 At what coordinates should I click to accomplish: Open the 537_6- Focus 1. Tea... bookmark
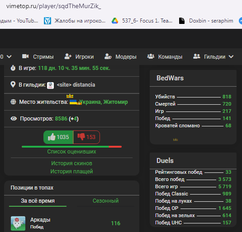(147, 21)
